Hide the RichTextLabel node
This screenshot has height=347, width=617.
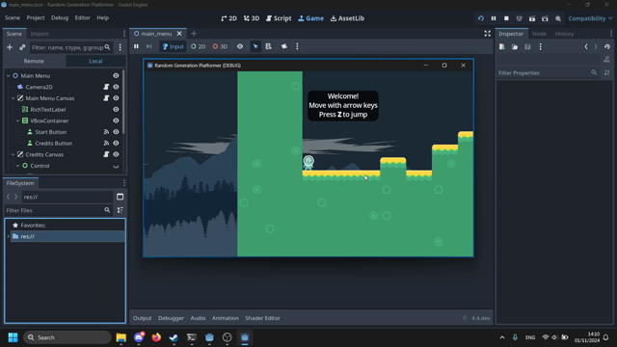coord(116,109)
